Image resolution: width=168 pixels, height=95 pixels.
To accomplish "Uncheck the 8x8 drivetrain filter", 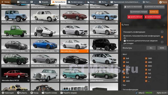I will point(124,58).
